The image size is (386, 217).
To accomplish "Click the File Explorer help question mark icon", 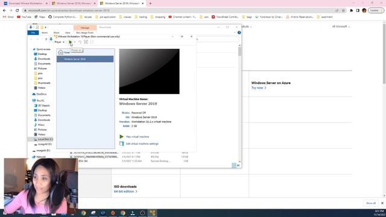I will point(239,33).
